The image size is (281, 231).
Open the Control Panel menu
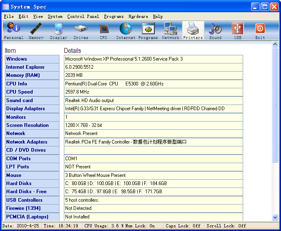click(x=83, y=17)
